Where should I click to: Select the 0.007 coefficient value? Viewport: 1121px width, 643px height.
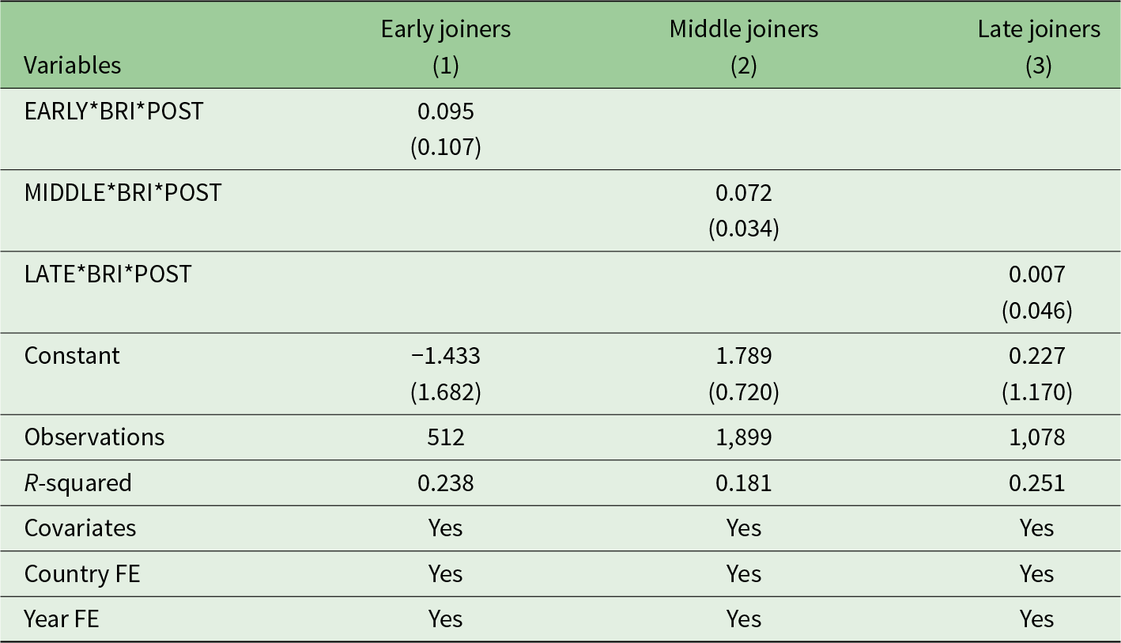tap(1037, 274)
